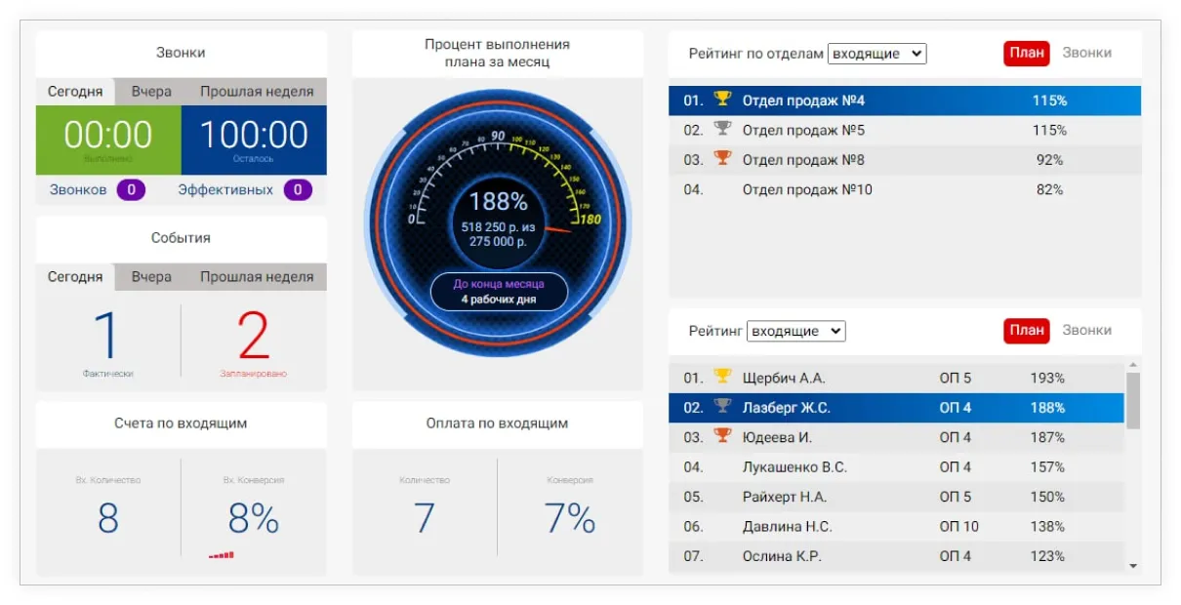The image size is (1181, 605).
Task: Click the gold trophy beside Отдел продаж №4
Action: (722, 99)
